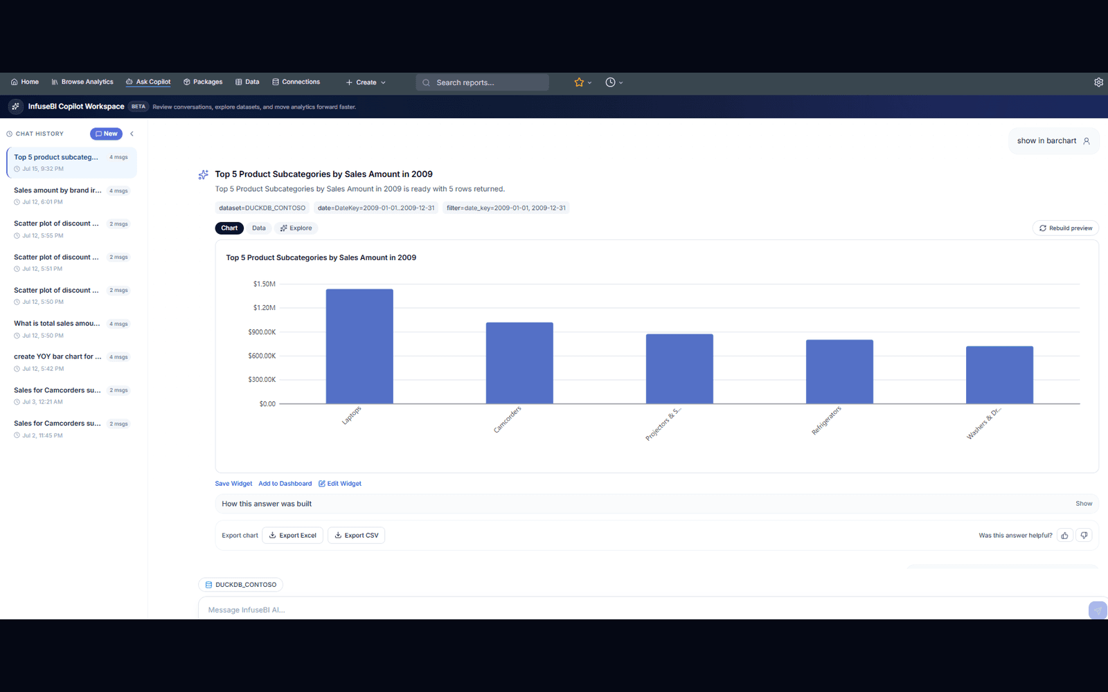Open 'Sales amount by brand' chat
This screenshot has width=1108, height=692.
71,196
